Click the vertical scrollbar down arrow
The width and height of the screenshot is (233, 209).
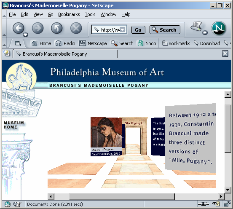point(228,190)
